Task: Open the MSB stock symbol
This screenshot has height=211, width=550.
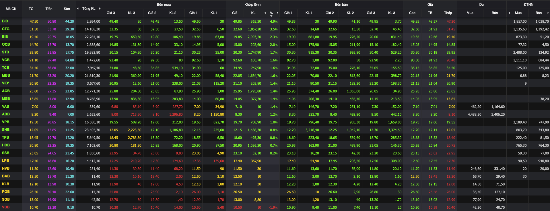Action: (x=6, y=99)
